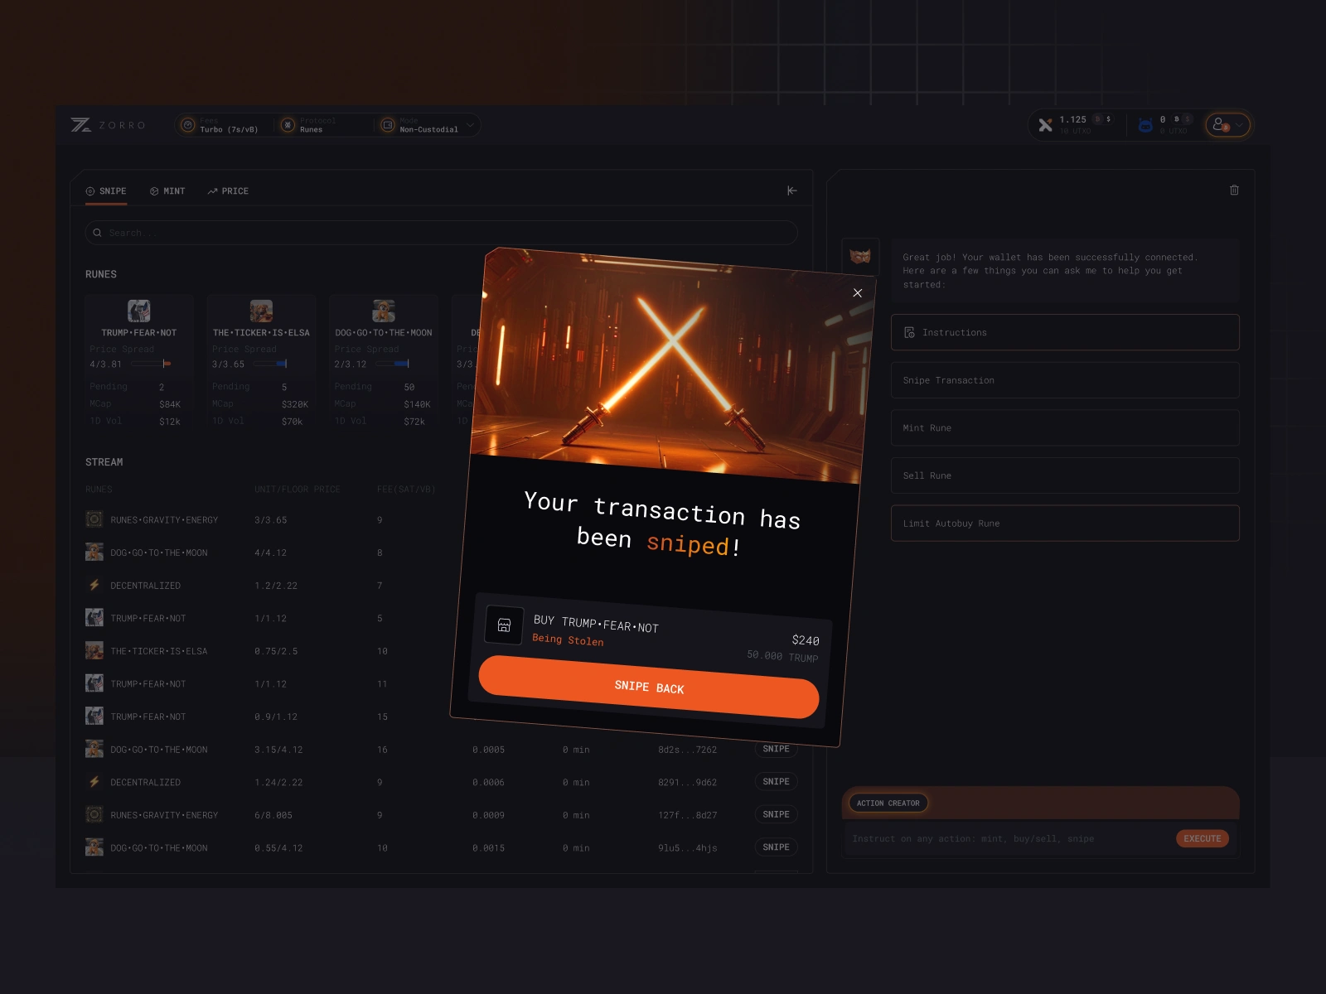Click the DECENTRALIZED lightning icon at 1.2/2.22
Screen dimensions: 1326x994
94,585
